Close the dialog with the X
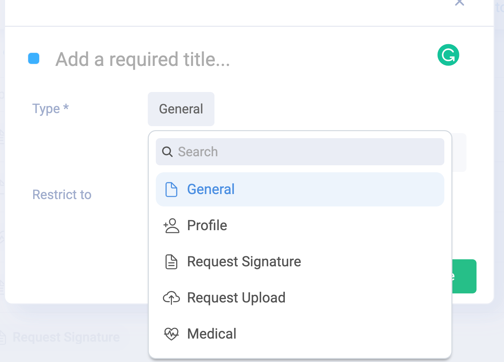Screen dimensions: 504x362 coord(459,3)
